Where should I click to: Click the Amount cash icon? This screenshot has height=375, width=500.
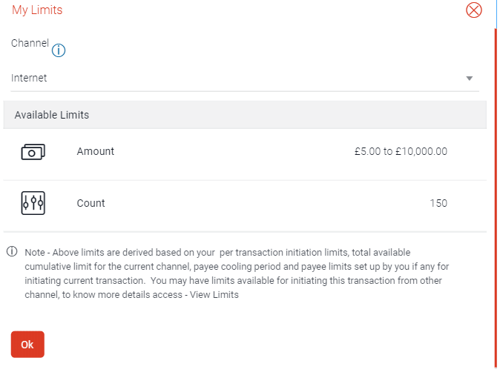[33, 152]
